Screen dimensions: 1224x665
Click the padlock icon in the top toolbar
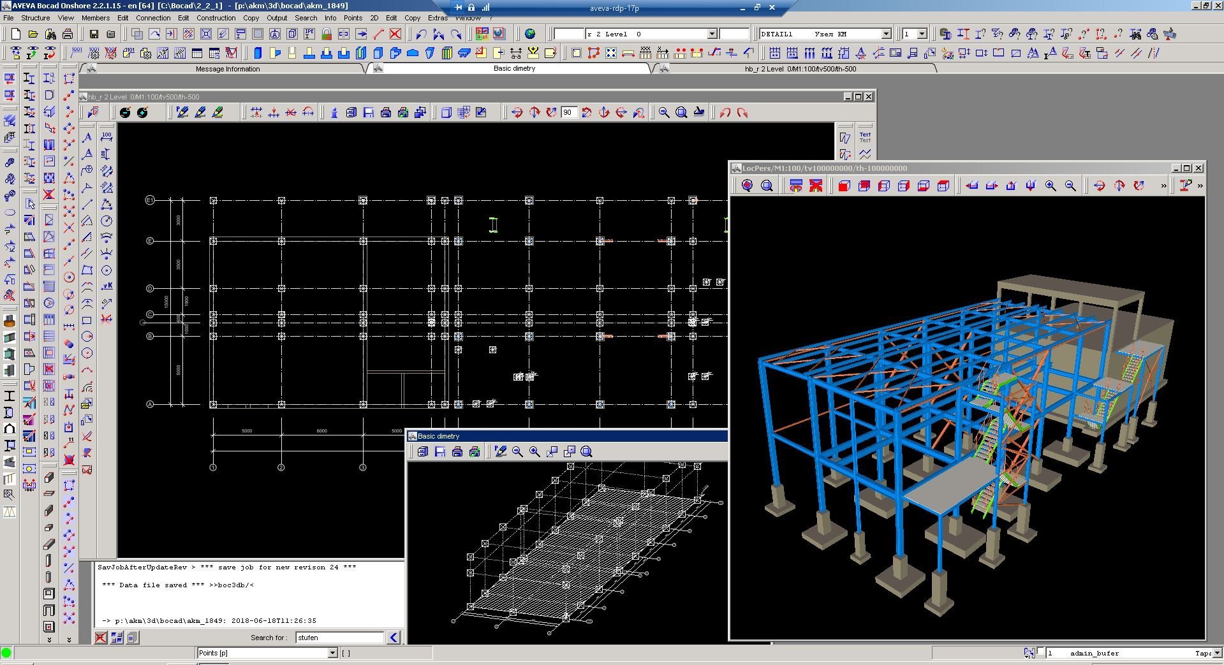[327, 34]
